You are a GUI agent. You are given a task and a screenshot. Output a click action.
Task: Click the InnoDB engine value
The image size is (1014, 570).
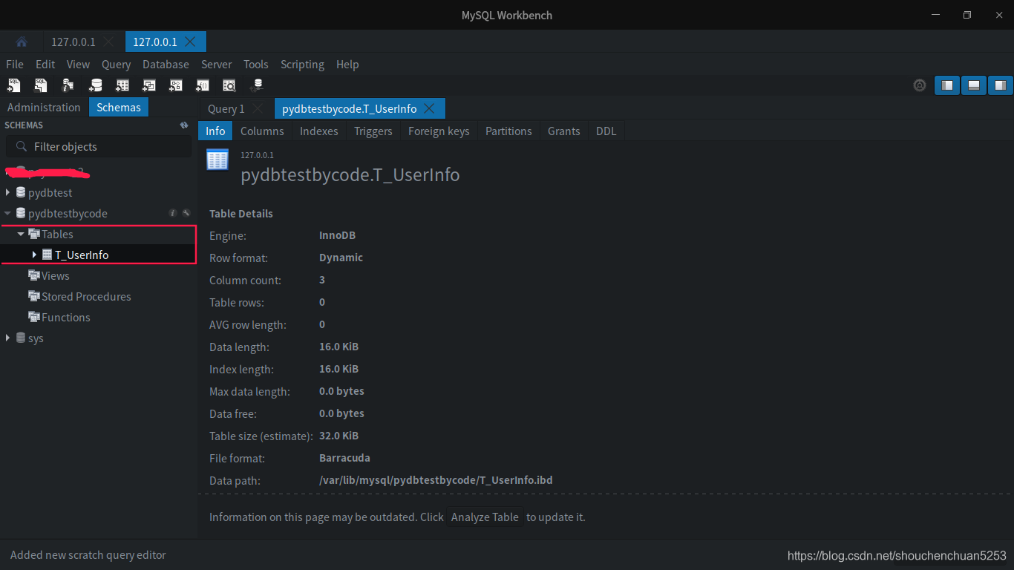click(338, 235)
